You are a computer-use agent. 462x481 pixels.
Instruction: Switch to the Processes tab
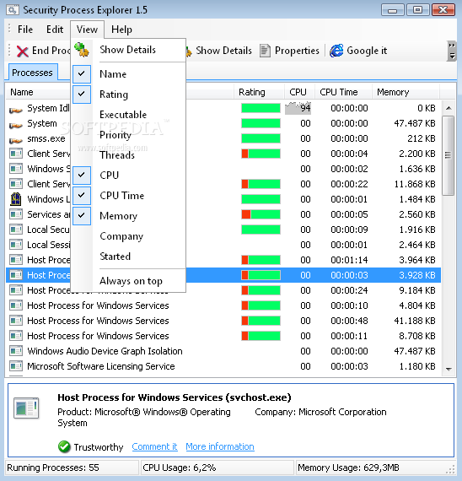32,73
